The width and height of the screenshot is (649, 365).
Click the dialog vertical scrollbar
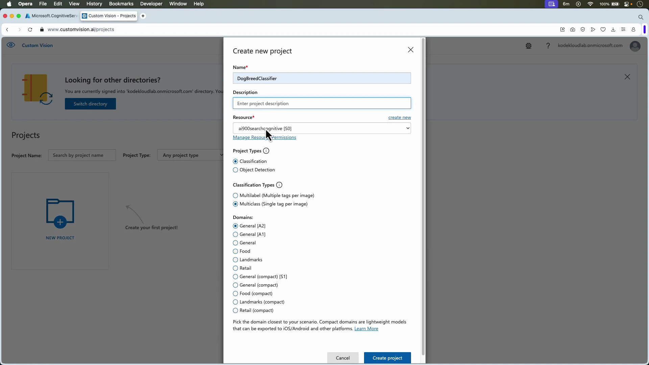[423, 197]
